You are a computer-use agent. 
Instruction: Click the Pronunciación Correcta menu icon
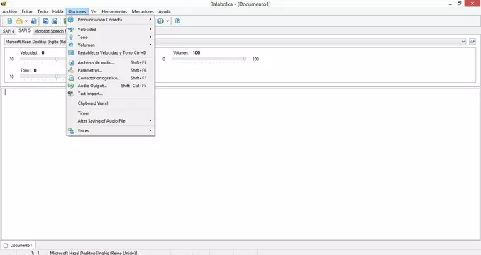coord(71,20)
